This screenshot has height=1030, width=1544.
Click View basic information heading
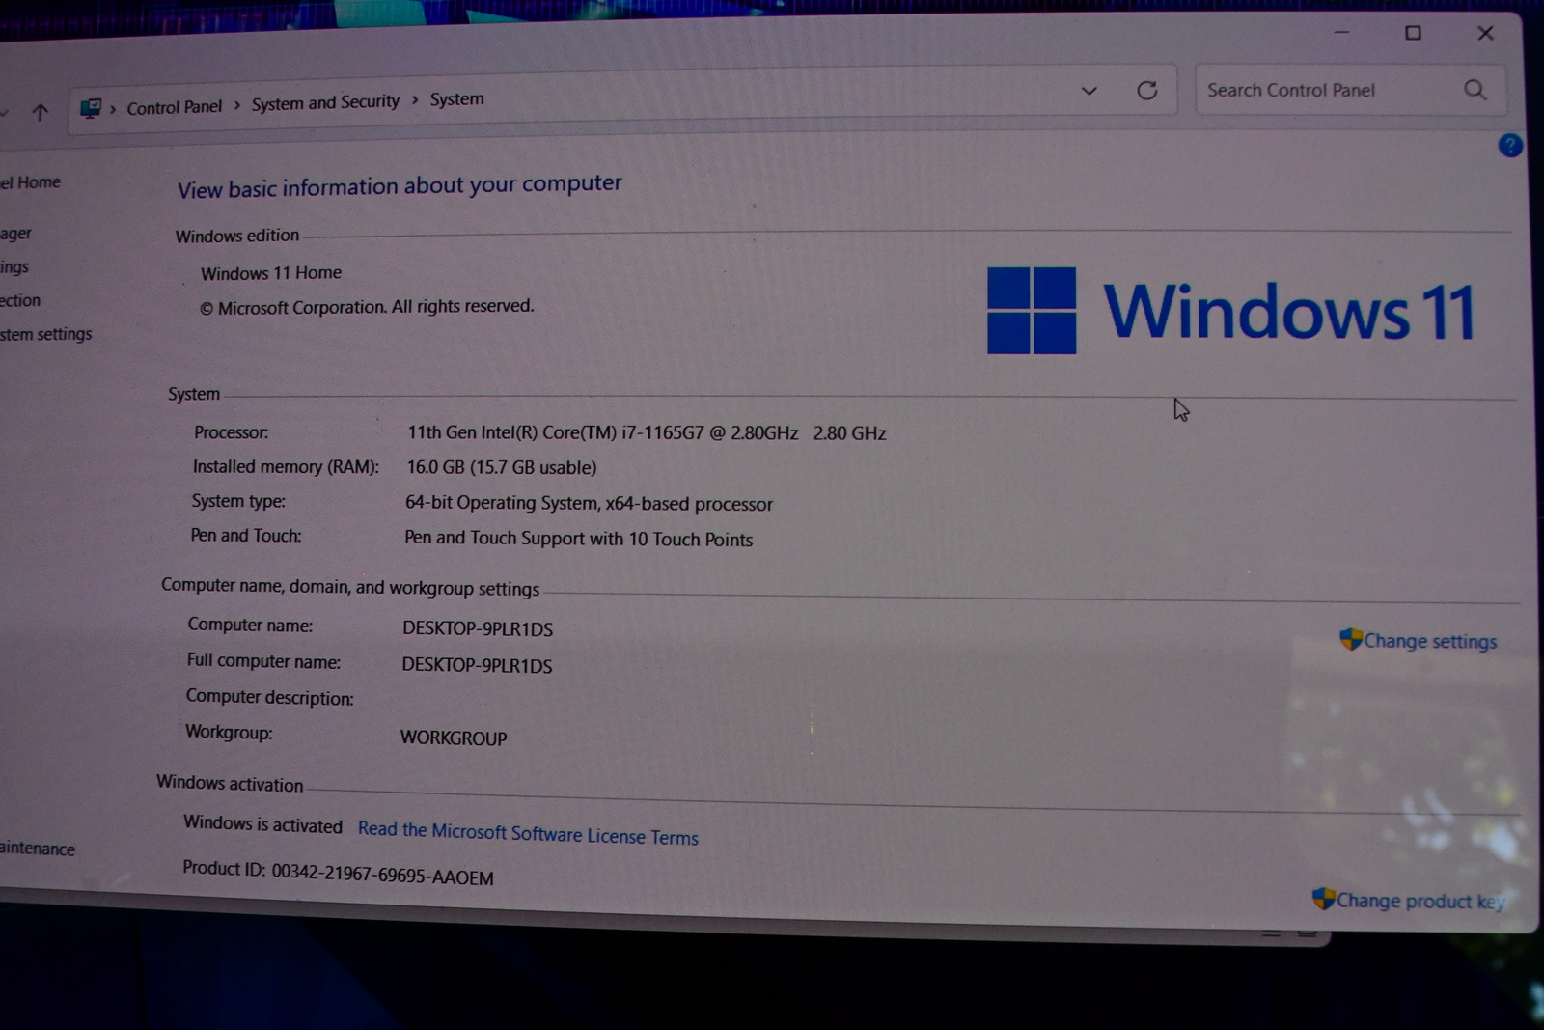coord(400,185)
